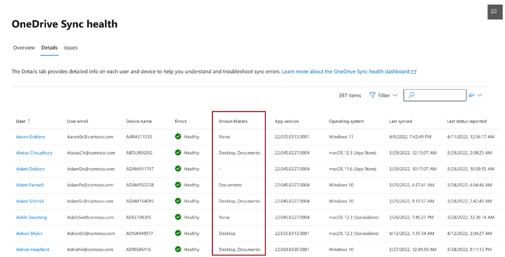The image size is (505, 257).
Task: Click device name ADEL198395
Action: pos(139,217)
